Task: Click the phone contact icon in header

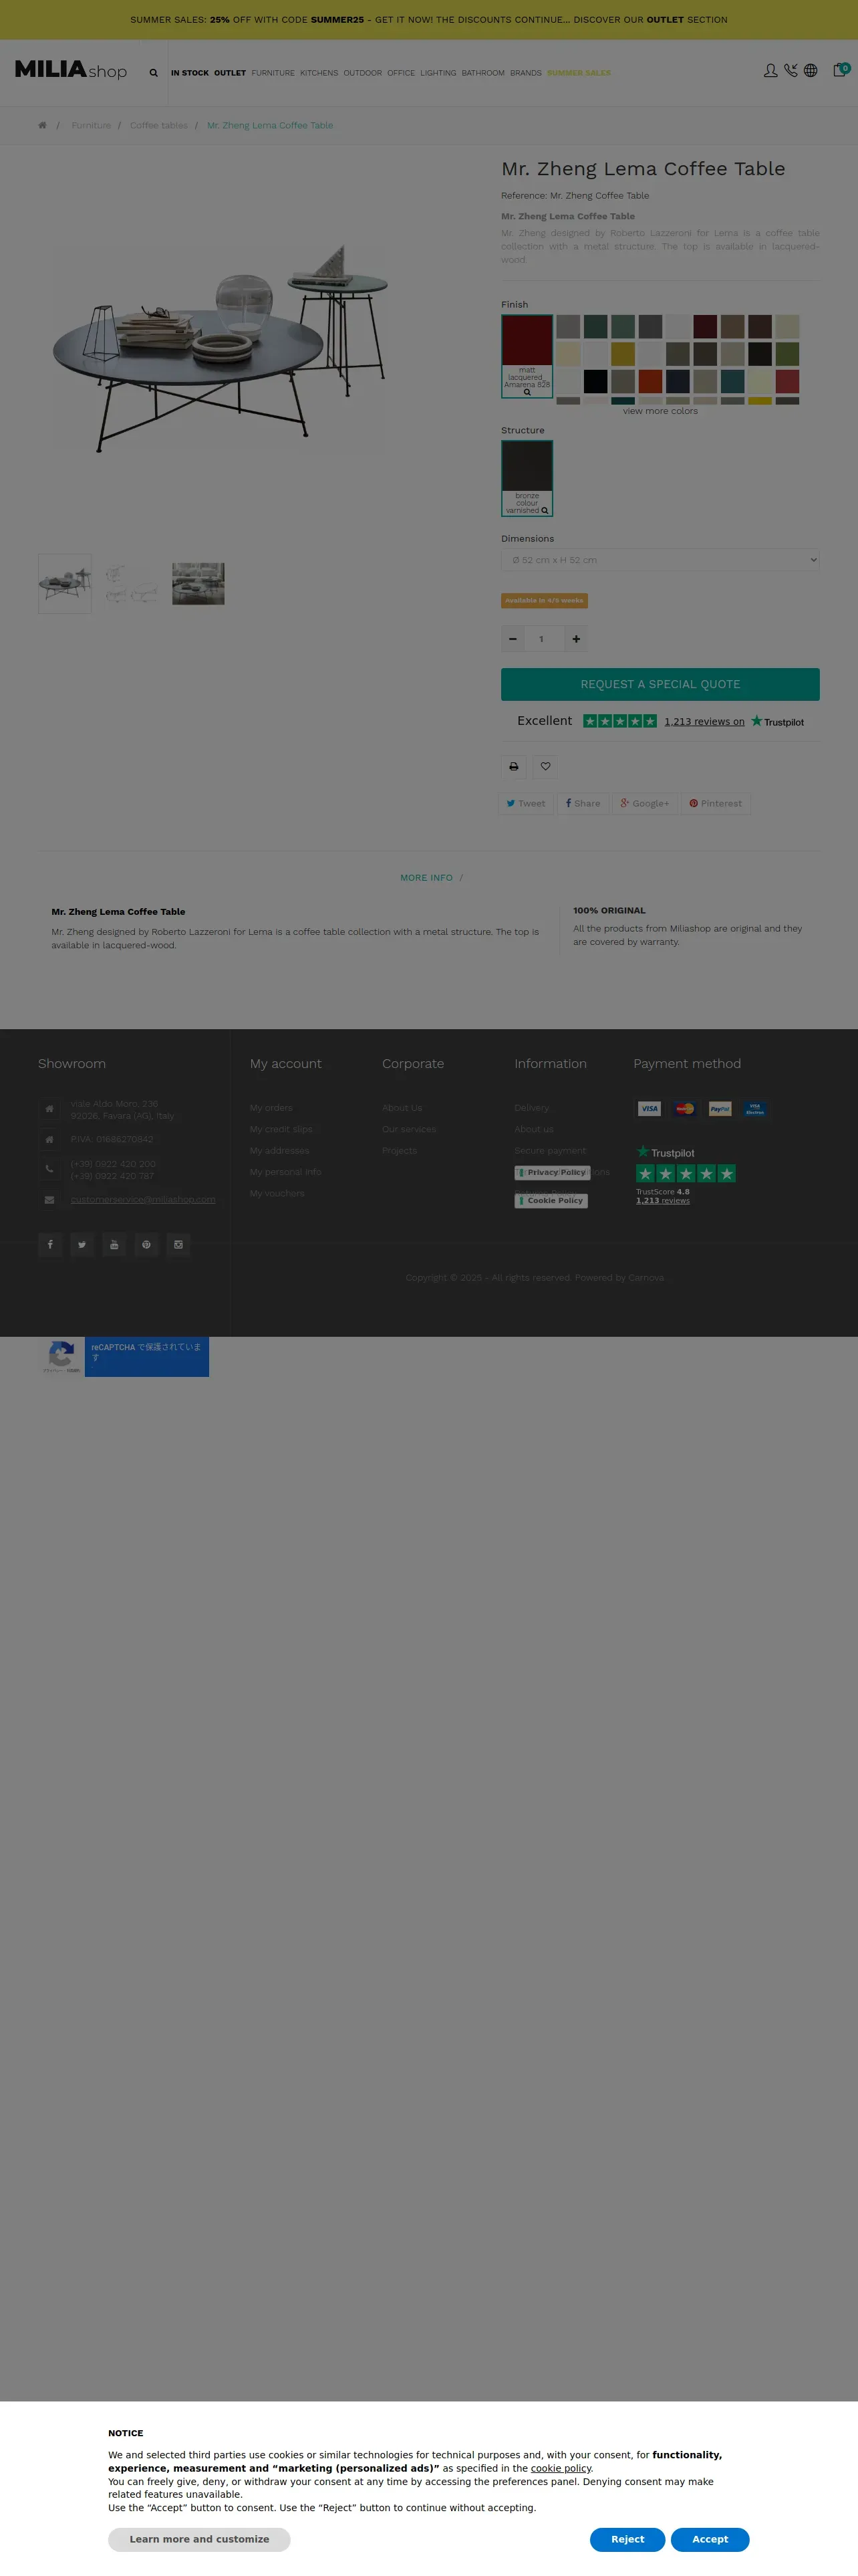Action: pos(790,71)
